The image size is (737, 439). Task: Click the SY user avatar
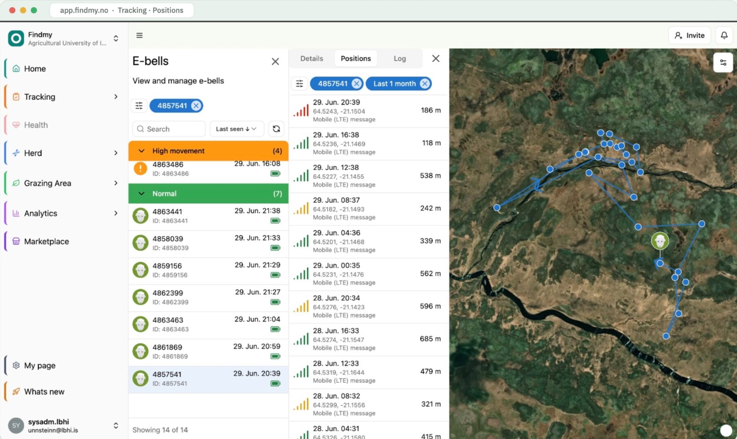tap(16, 425)
